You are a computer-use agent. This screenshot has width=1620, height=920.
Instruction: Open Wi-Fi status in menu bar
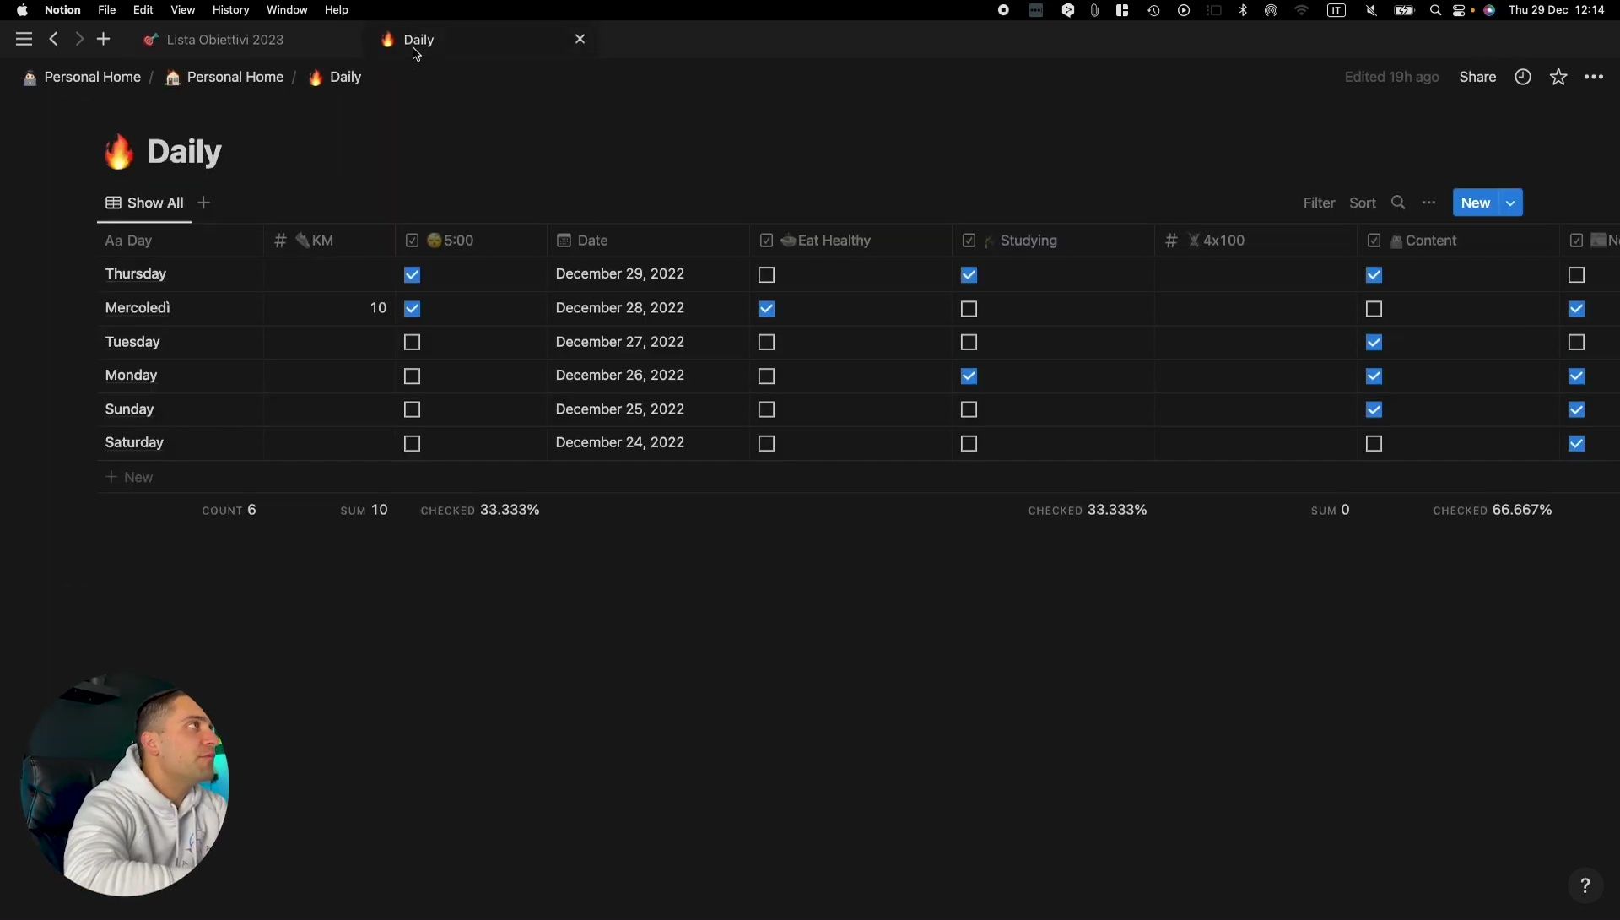(1302, 10)
